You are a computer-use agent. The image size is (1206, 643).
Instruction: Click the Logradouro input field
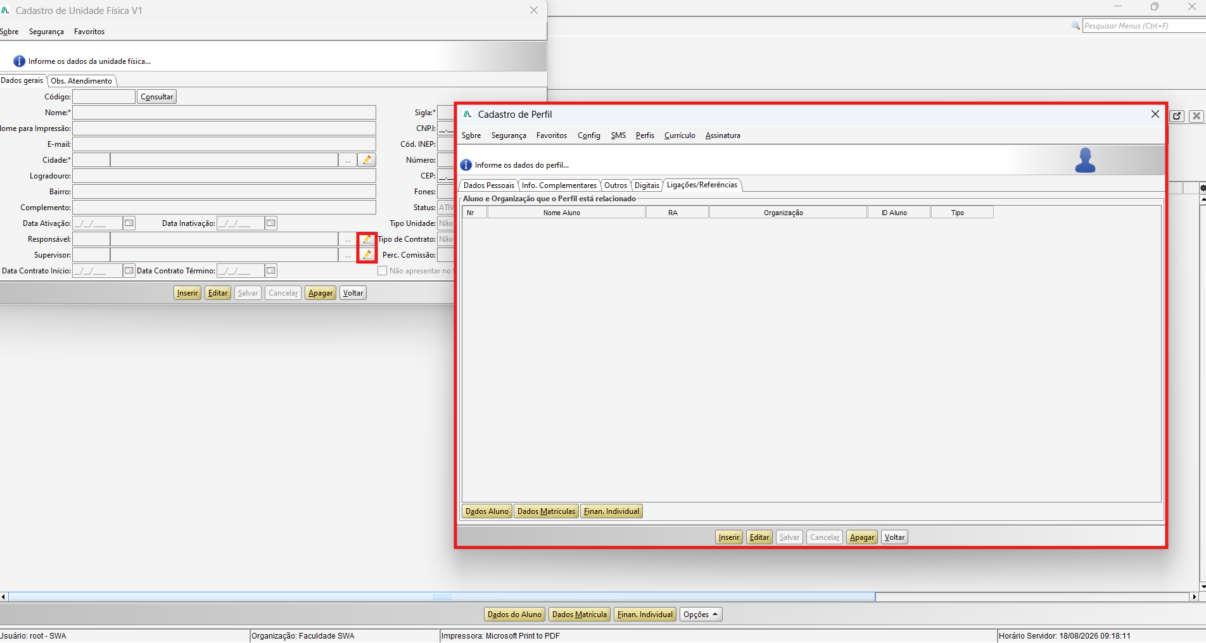click(224, 176)
